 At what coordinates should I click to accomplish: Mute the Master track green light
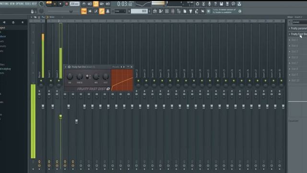point(41,81)
